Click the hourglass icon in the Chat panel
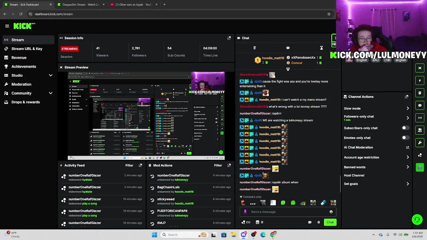This screenshot has height=240, width=427. click(x=322, y=48)
